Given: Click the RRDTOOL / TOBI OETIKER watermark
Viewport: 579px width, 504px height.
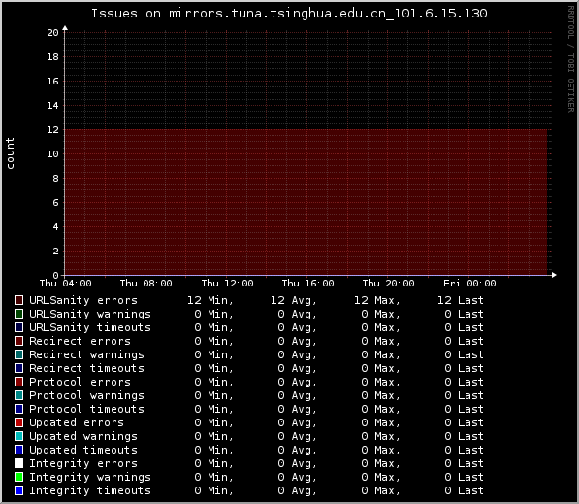Looking at the screenshot, I should (570, 59).
